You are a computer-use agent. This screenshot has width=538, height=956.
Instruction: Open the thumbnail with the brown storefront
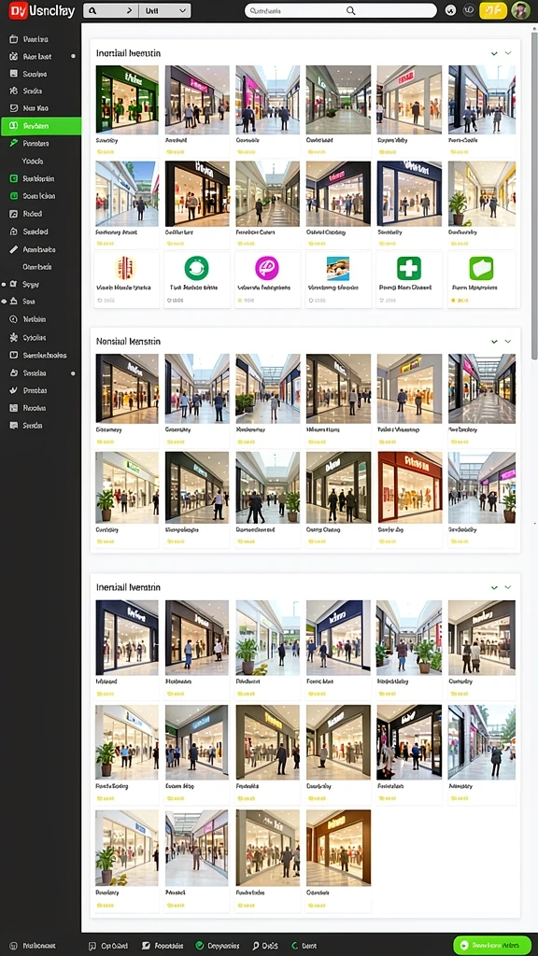(338, 848)
